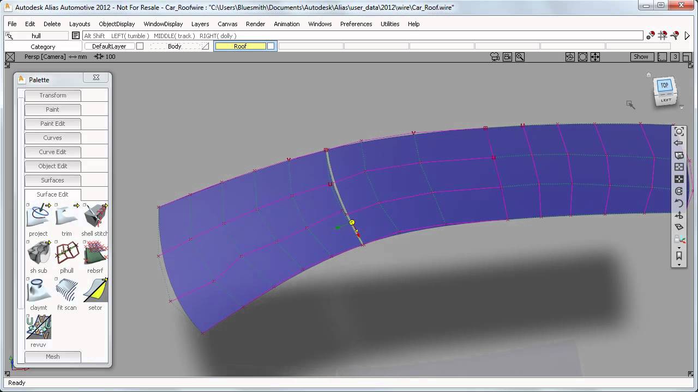698x392 pixels.
Task: Toggle the view lock icon in view panel
Action: click(x=679, y=240)
